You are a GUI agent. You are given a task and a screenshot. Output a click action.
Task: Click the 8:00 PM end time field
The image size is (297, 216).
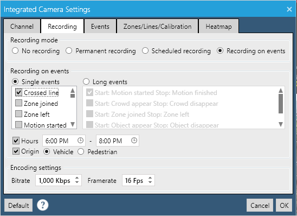118,141
